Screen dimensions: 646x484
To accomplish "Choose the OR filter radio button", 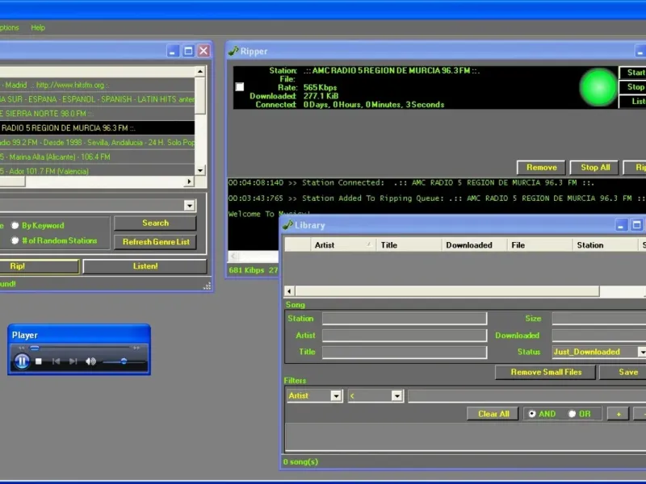I will (572, 414).
